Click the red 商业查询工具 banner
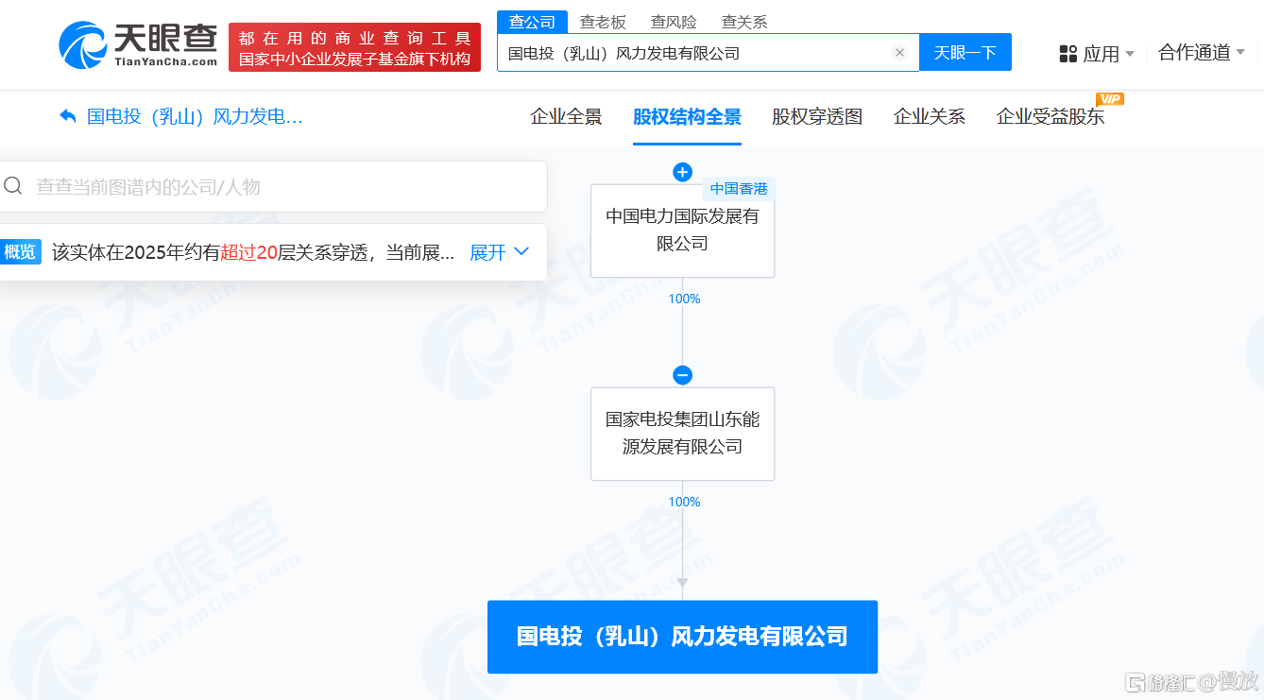Image resolution: width=1264 pixels, height=700 pixels. 354,47
